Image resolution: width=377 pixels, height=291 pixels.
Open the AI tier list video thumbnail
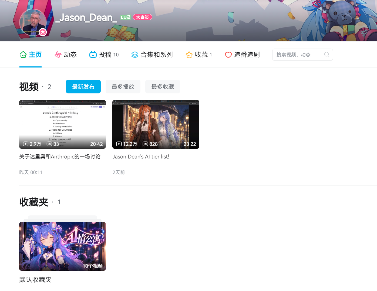(156, 124)
